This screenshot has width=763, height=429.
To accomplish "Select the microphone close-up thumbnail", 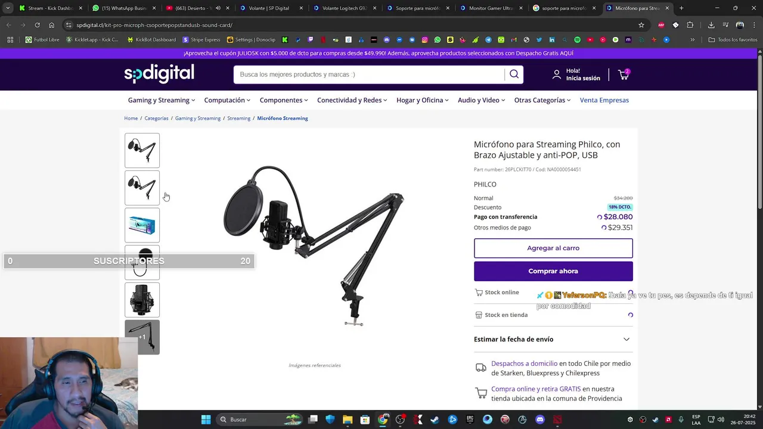I will tap(142, 300).
